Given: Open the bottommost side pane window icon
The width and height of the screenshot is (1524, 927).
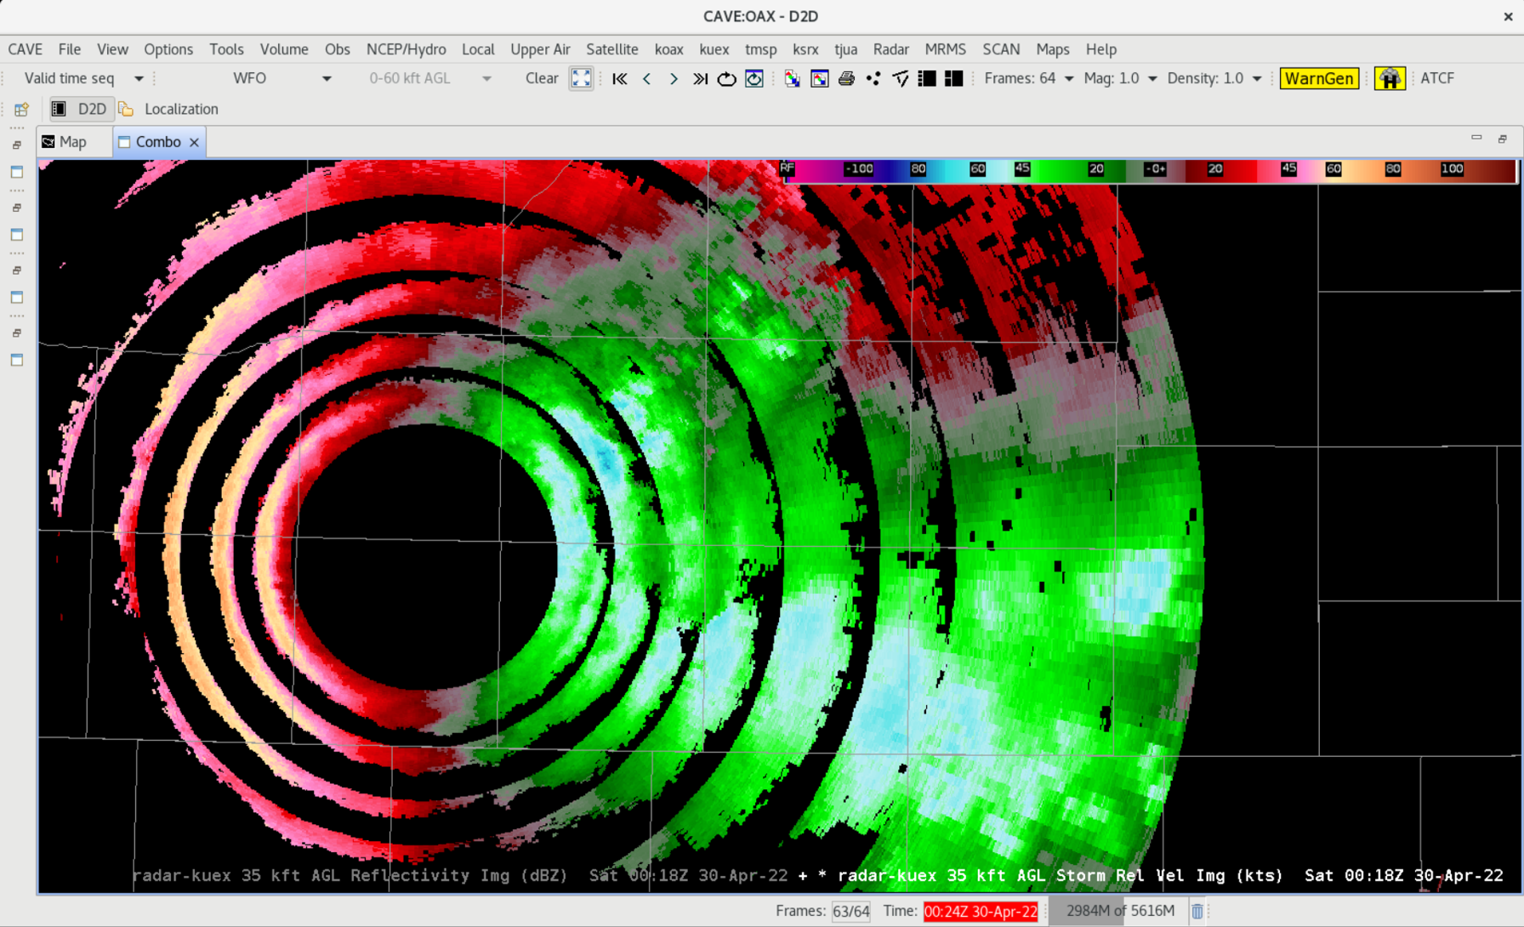Looking at the screenshot, I should coord(16,360).
